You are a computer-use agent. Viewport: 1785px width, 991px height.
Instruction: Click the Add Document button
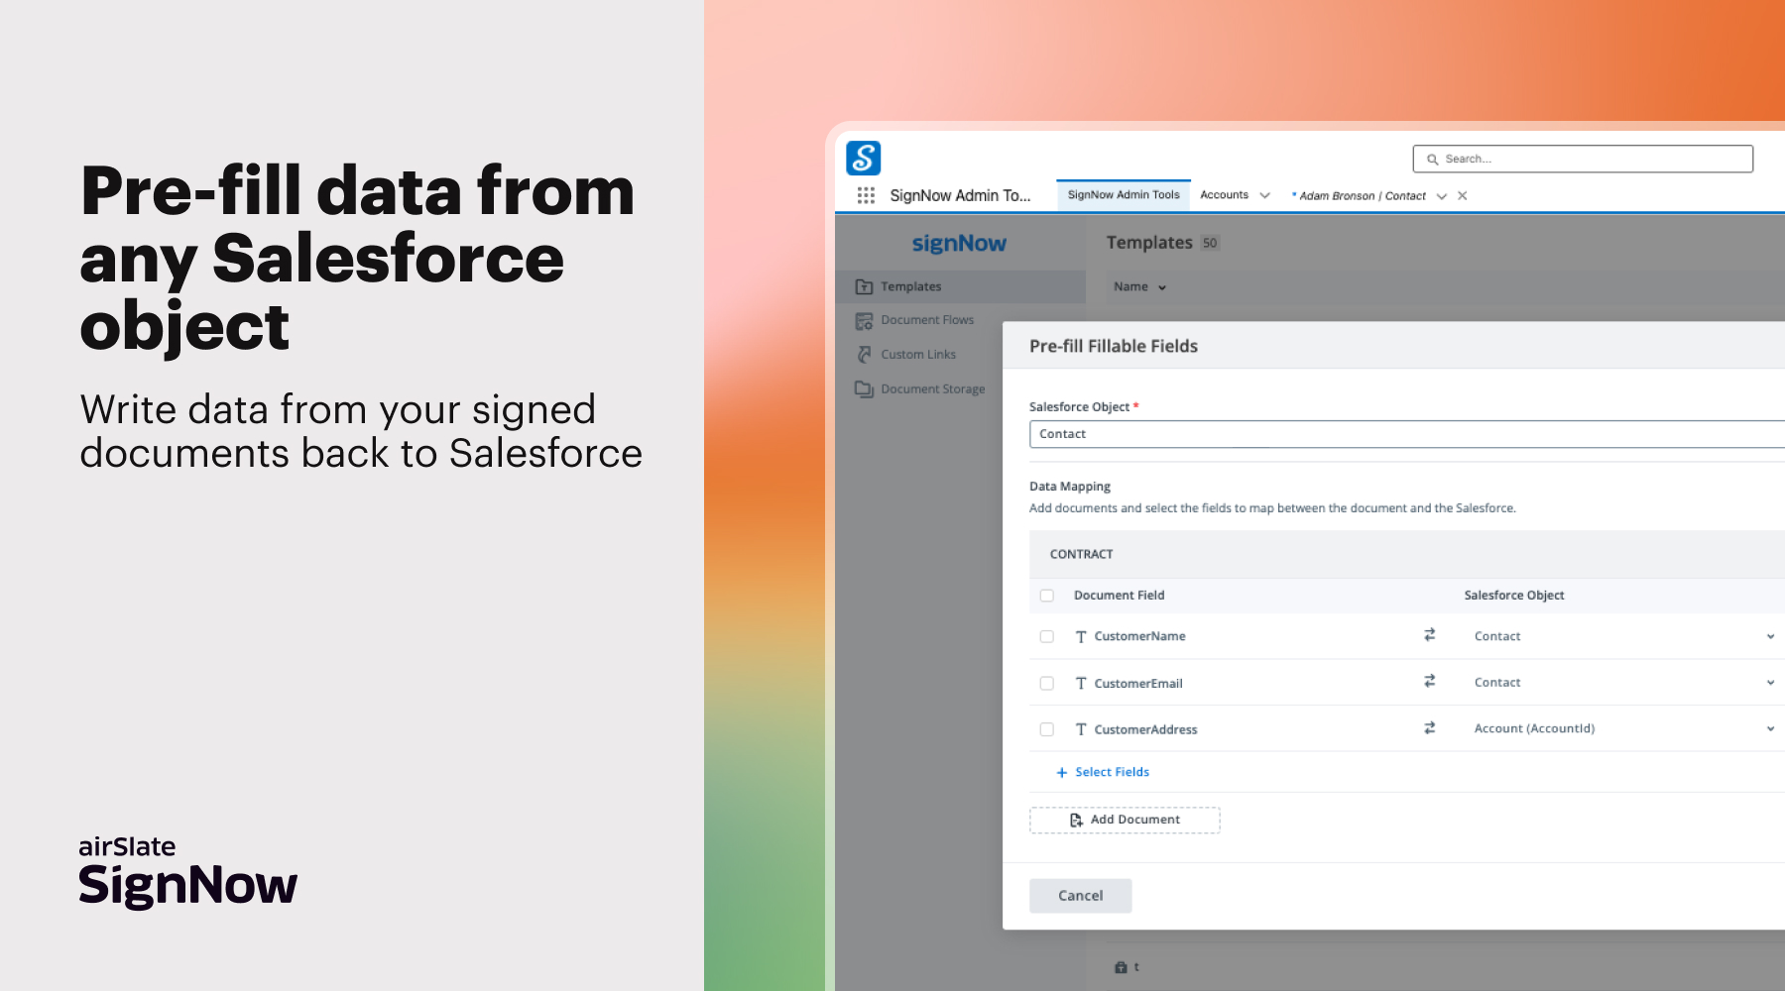click(1125, 820)
